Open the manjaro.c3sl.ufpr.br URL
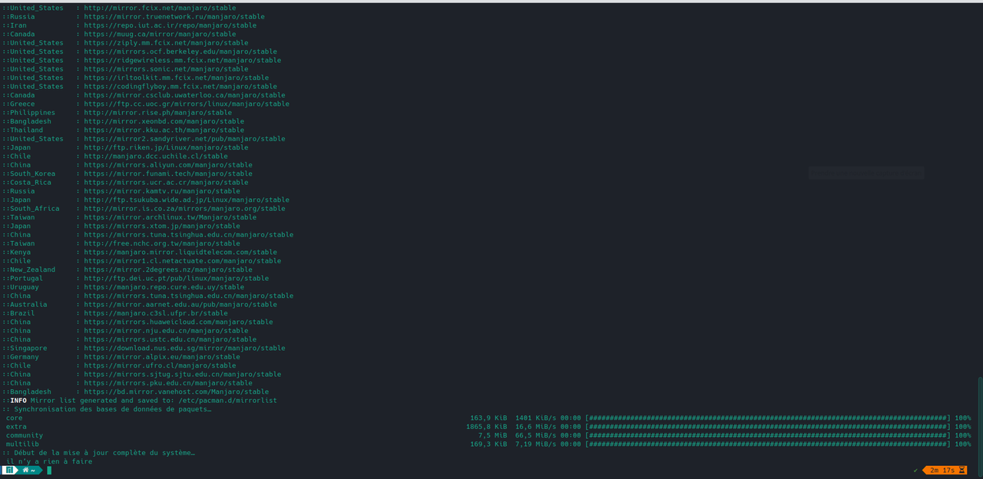This screenshot has width=983, height=479. click(156, 313)
